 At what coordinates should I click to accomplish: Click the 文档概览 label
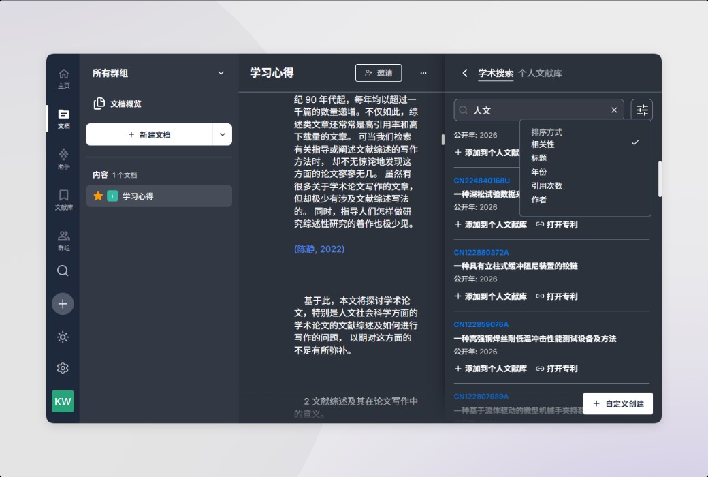coord(125,104)
